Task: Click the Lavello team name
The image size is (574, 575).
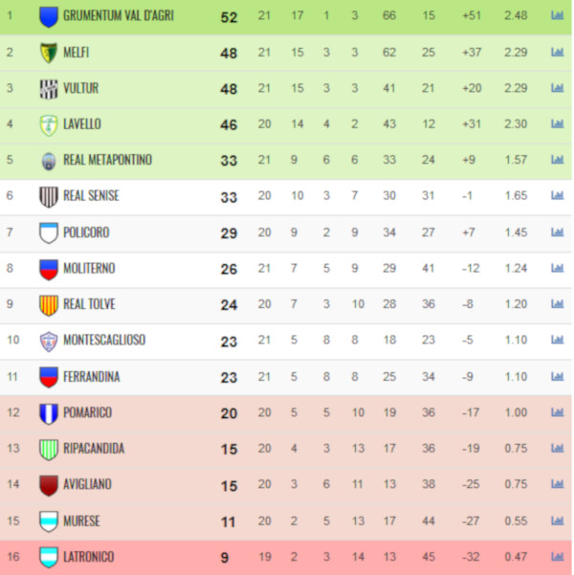Action: (82, 124)
